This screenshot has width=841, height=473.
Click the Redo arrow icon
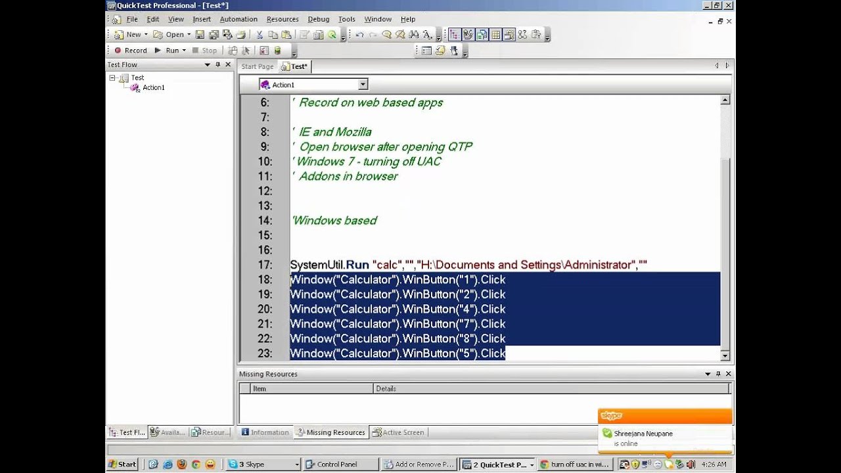pyautogui.click(x=373, y=34)
